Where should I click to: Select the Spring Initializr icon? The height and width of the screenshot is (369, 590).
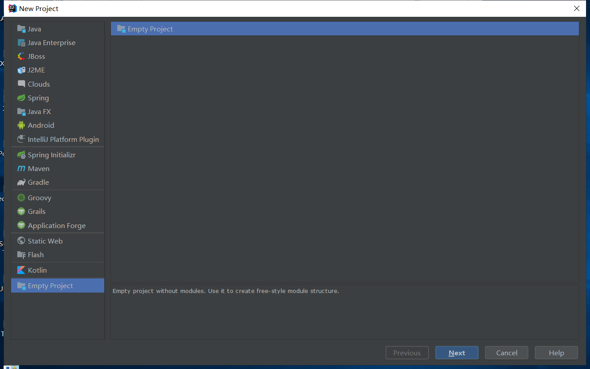pyautogui.click(x=21, y=155)
